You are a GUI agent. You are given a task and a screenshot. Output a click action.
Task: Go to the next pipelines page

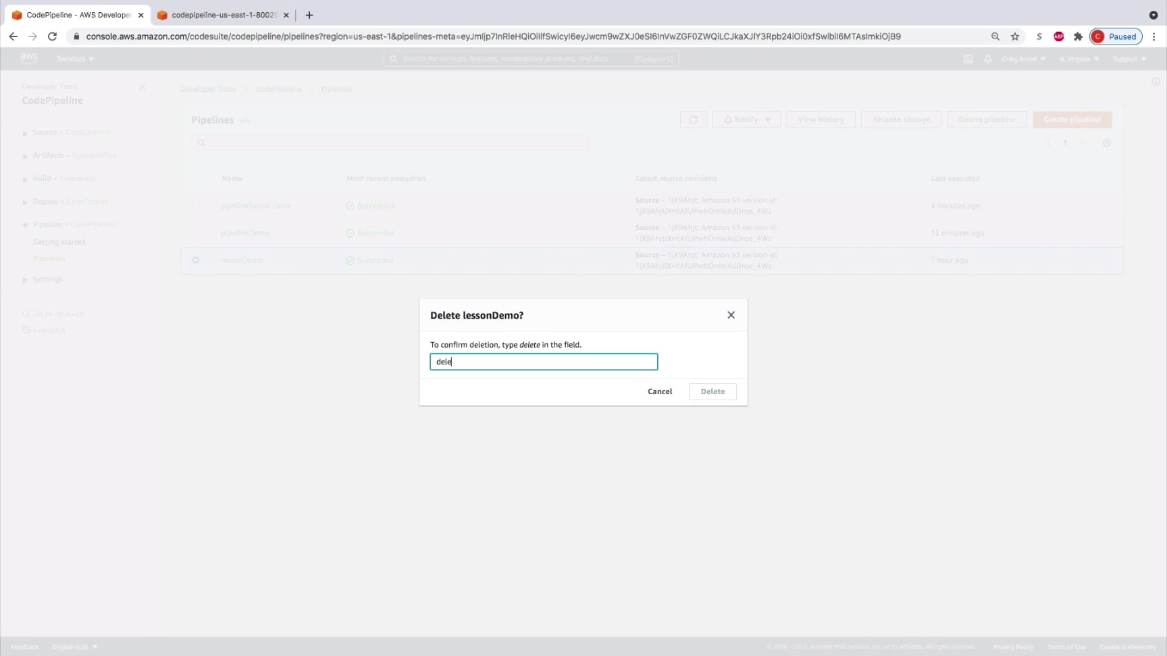pyautogui.click(x=1081, y=142)
